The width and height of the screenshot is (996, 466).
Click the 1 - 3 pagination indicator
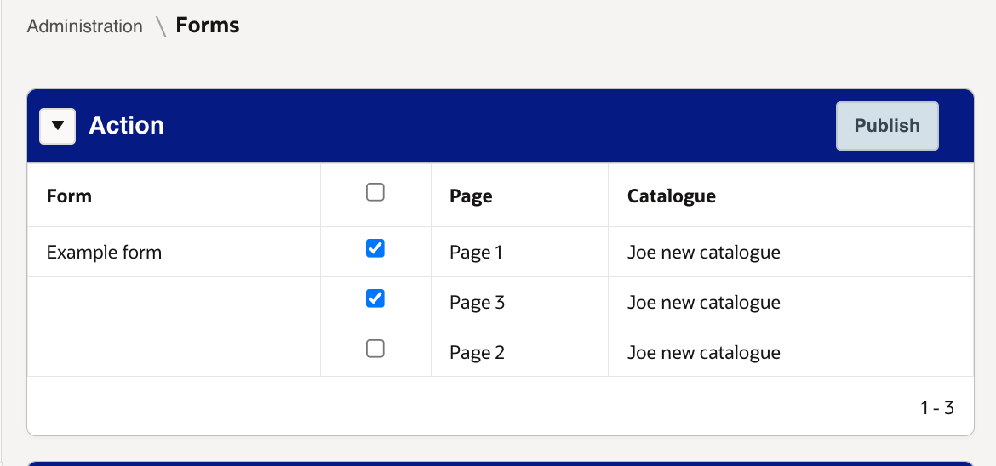936,408
